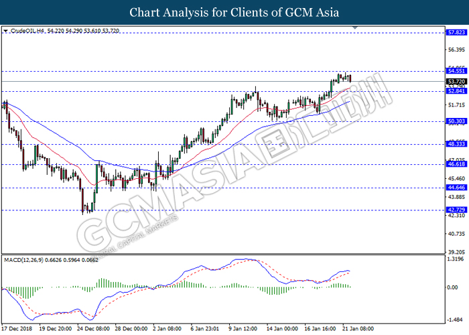Viewport: 469px width, 335px height.
Task: Select the 52.841 support level label
Action: coord(456,91)
